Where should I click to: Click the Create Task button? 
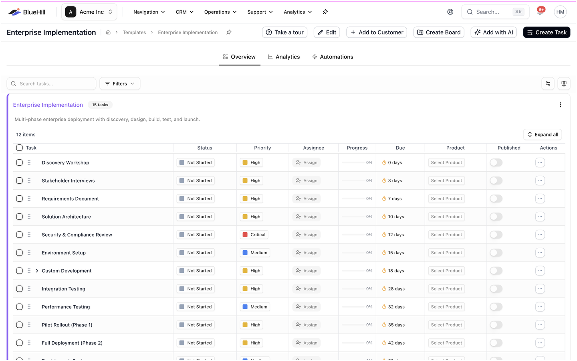(x=547, y=32)
